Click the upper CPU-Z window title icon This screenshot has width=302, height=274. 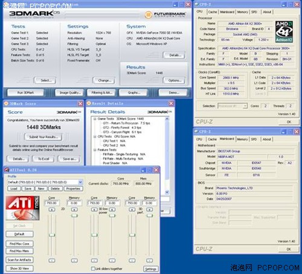click(197, 4)
